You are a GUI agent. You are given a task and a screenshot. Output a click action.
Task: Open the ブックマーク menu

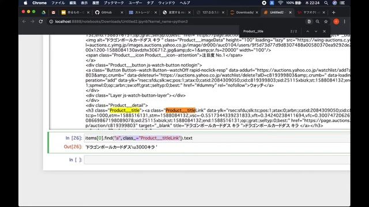[114, 3]
